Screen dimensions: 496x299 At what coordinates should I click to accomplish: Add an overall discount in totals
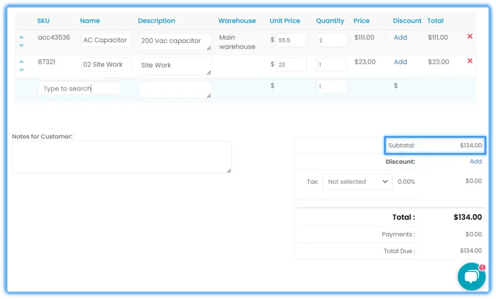[x=476, y=161]
